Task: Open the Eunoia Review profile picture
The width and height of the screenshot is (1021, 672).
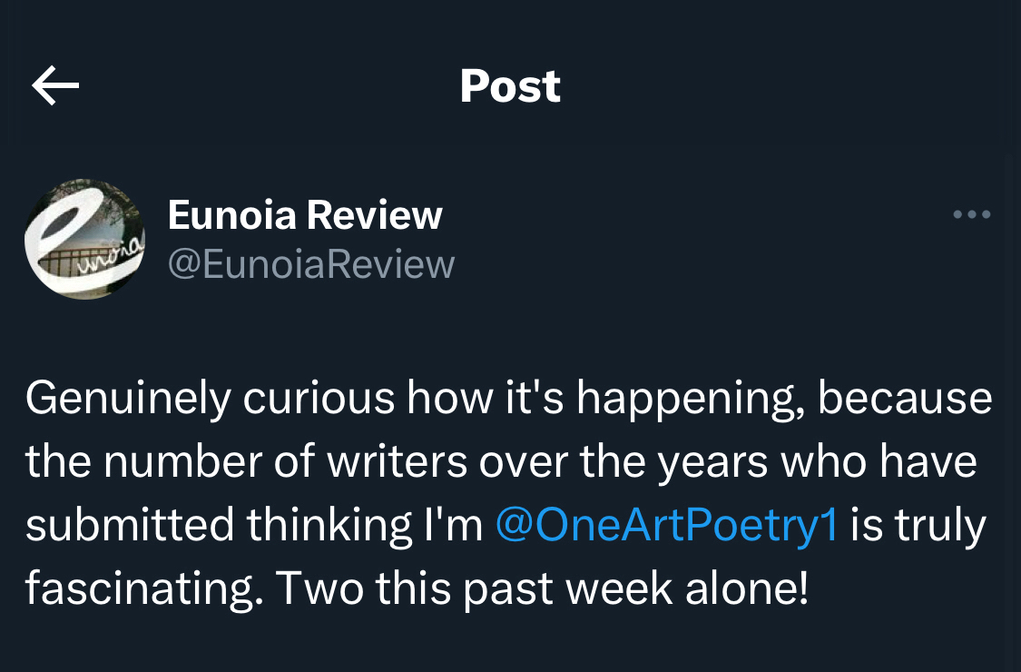Action: pos(84,239)
